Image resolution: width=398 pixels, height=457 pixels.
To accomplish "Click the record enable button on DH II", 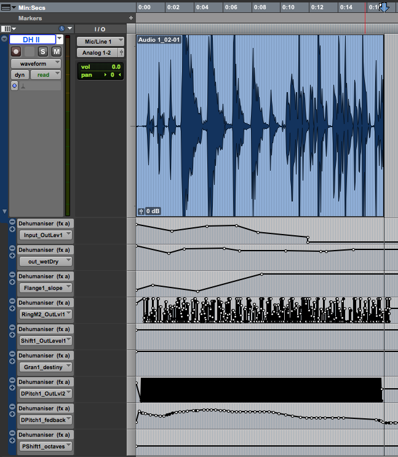I will point(16,52).
